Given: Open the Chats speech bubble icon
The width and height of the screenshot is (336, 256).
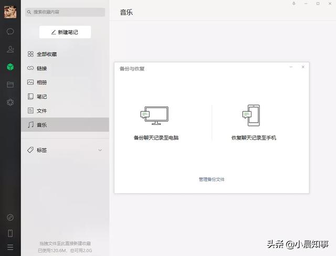Looking at the screenshot, I should (x=10, y=31).
